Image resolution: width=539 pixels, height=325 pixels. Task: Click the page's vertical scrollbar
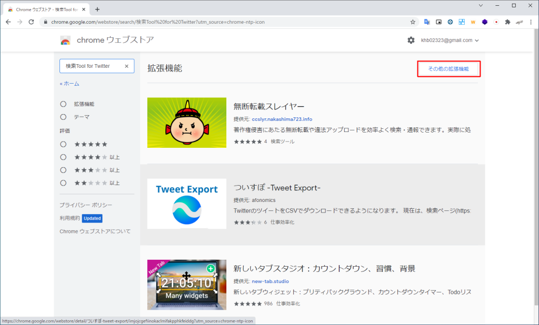536,167
